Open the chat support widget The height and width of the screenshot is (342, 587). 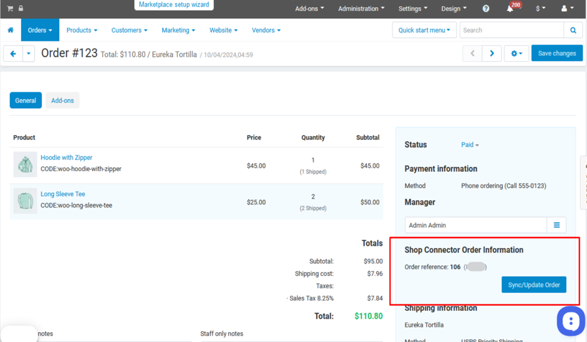click(571, 321)
